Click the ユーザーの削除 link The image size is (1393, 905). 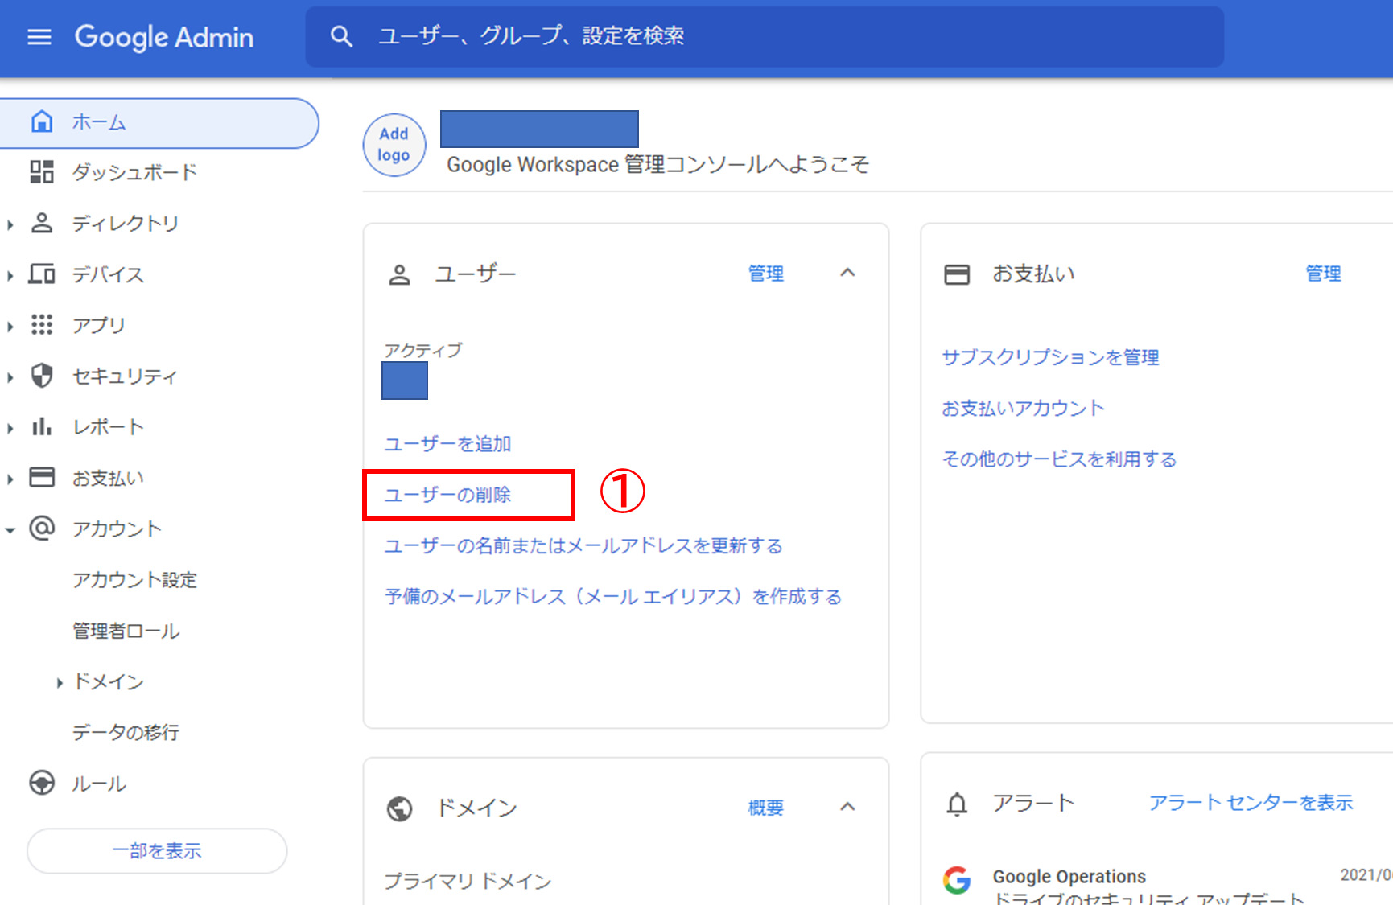(448, 495)
